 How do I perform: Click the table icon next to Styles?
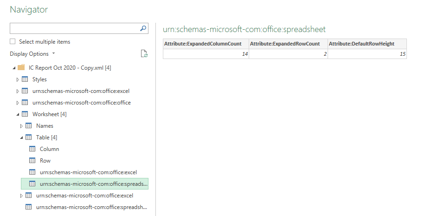pos(25,79)
